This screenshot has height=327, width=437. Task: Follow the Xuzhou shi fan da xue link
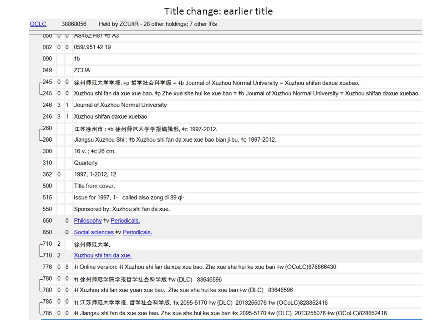coord(102,255)
